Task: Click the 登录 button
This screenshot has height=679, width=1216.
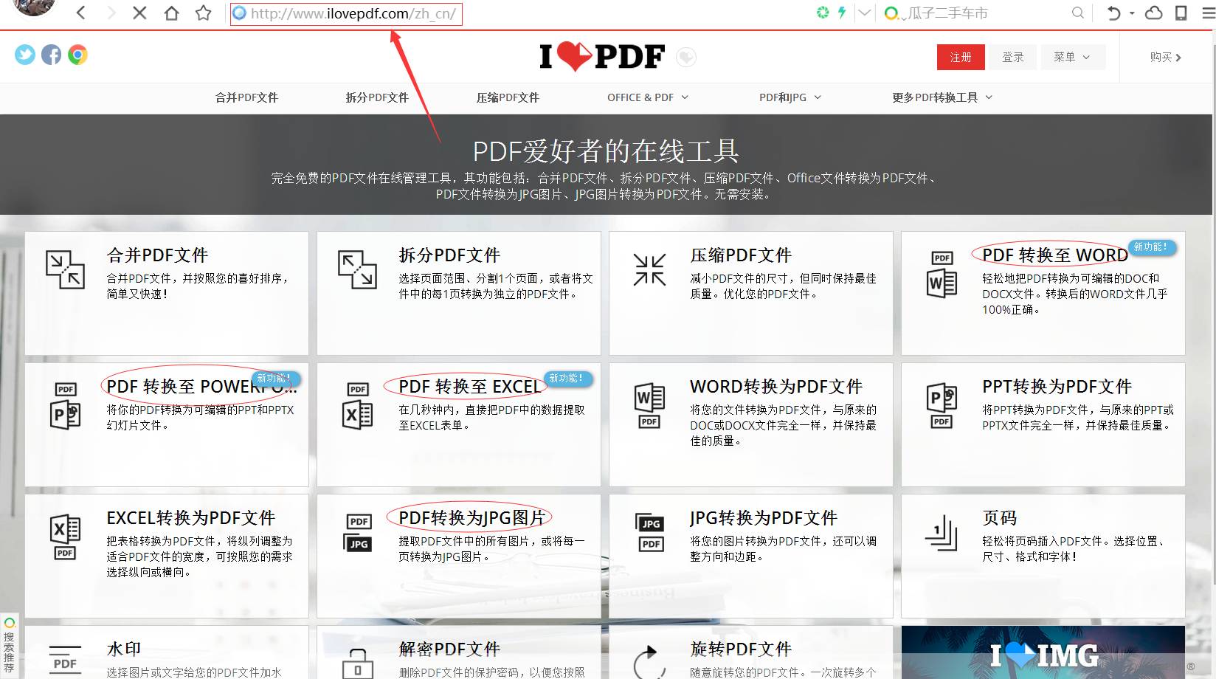Action: click(1012, 57)
